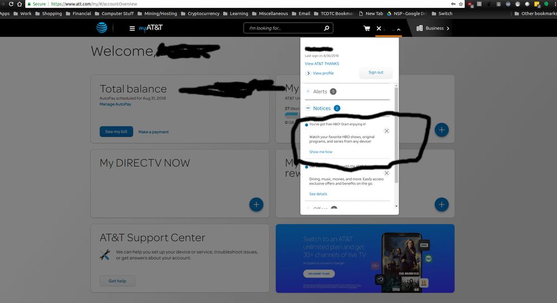
Task: Open the Switch bookmarks folder
Action: (442, 13)
